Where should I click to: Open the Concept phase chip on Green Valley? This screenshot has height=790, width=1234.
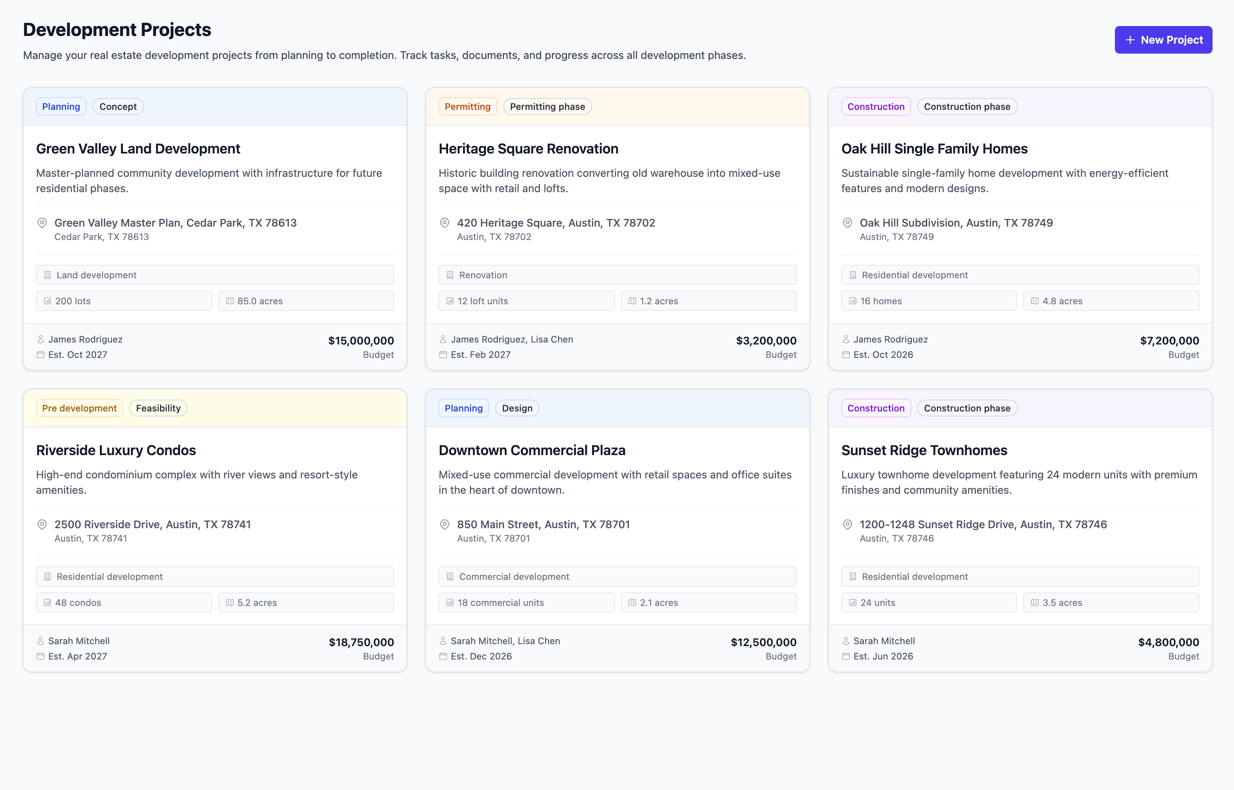coord(118,106)
